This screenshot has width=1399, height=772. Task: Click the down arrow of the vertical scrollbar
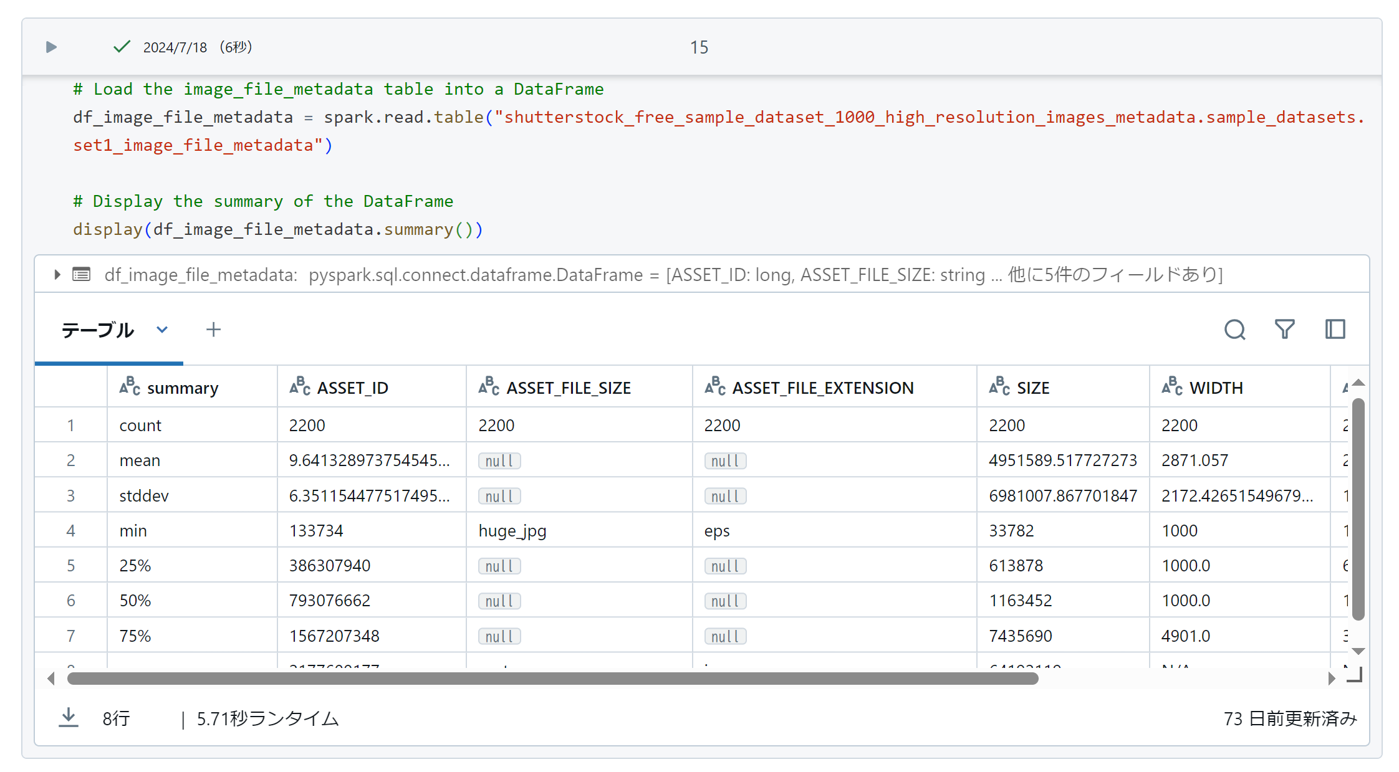(x=1358, y=651)
